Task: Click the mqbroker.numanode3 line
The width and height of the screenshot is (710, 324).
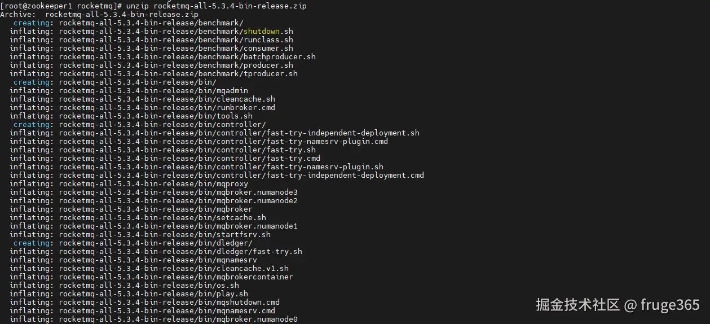Action: (x=153, y=192)
